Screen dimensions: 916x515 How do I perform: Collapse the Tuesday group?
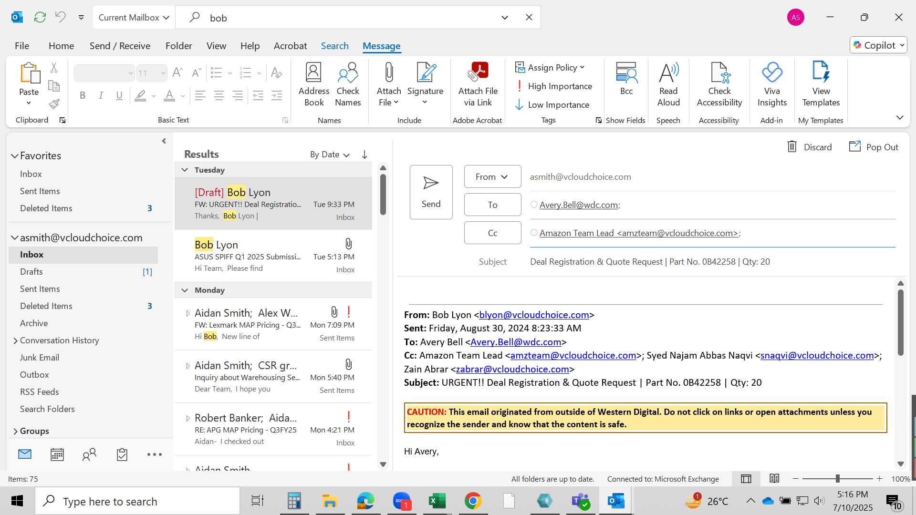(x=185, y=170)
